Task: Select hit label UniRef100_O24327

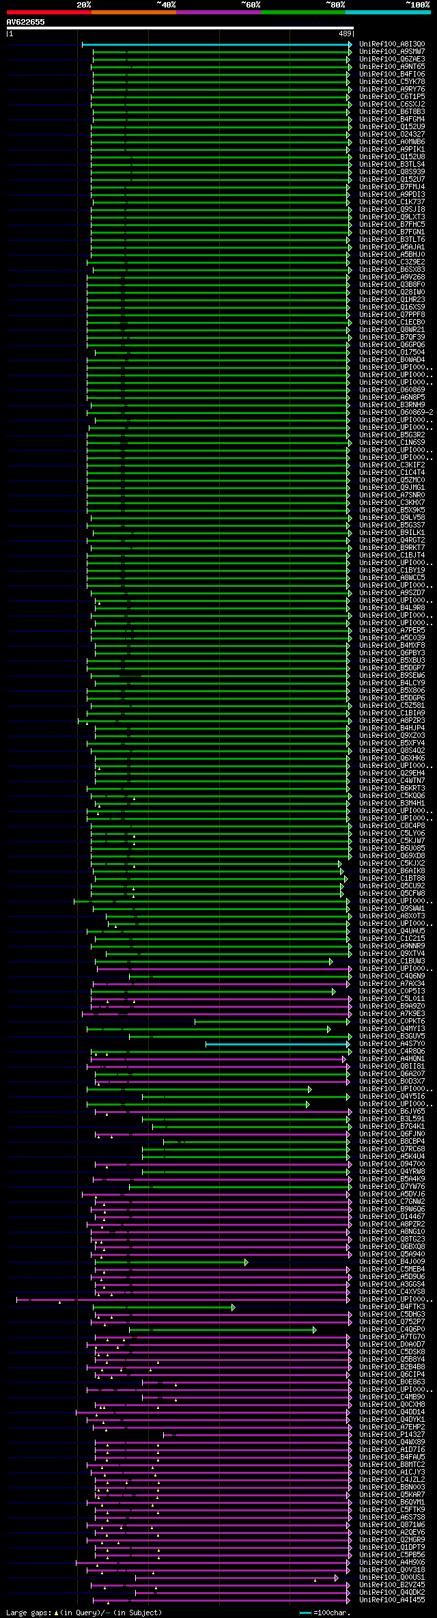Action: [x=392, y=135]
